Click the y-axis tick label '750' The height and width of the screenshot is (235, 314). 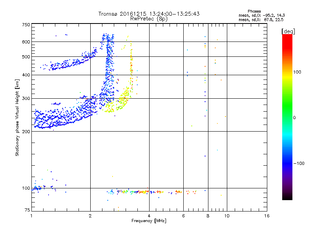(26, 25)
